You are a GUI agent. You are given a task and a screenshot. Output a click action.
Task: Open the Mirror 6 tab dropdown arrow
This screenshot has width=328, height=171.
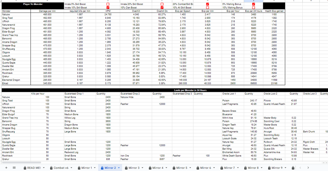[215, 168]
